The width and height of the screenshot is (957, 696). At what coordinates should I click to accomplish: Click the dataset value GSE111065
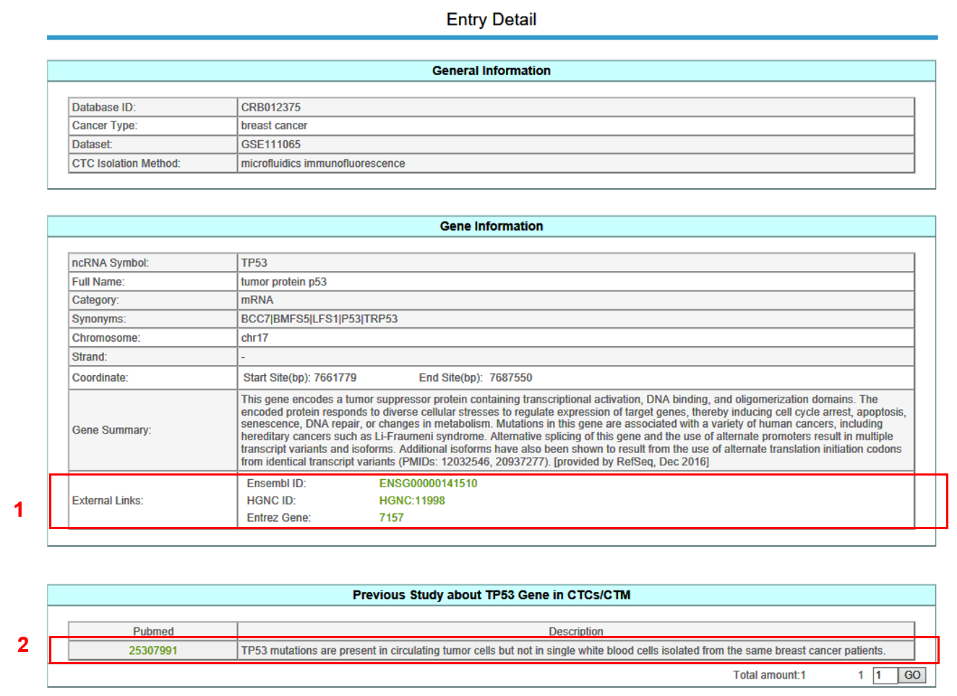[x=271, y=145]
